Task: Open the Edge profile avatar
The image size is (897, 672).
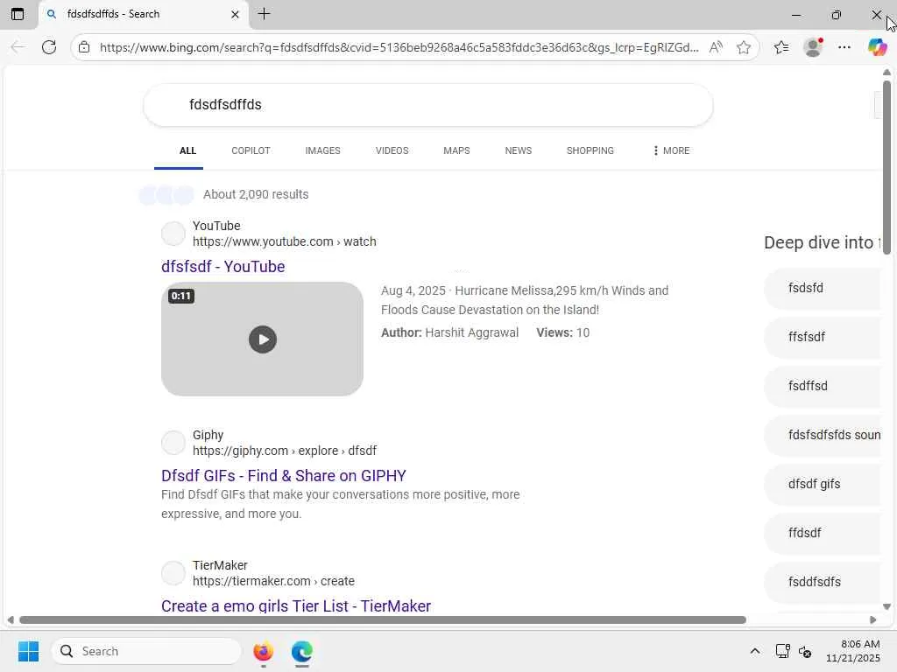Action: coord(813,47)
